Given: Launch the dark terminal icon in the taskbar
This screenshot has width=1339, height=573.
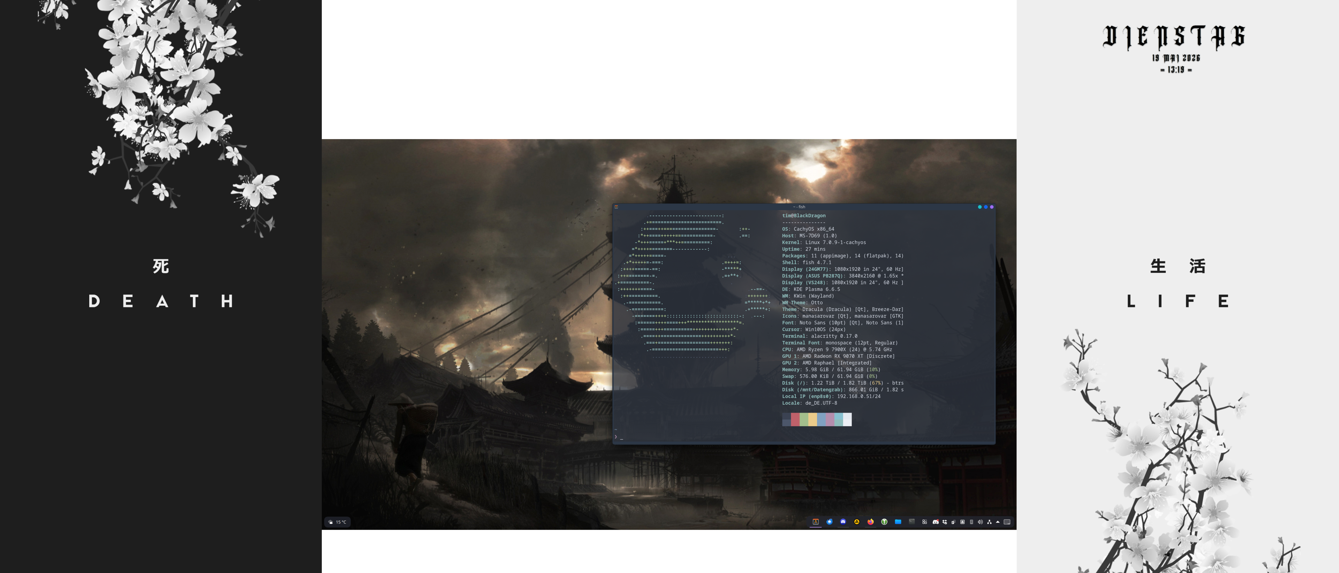Looking at the screenshot, I should [912, 522].
